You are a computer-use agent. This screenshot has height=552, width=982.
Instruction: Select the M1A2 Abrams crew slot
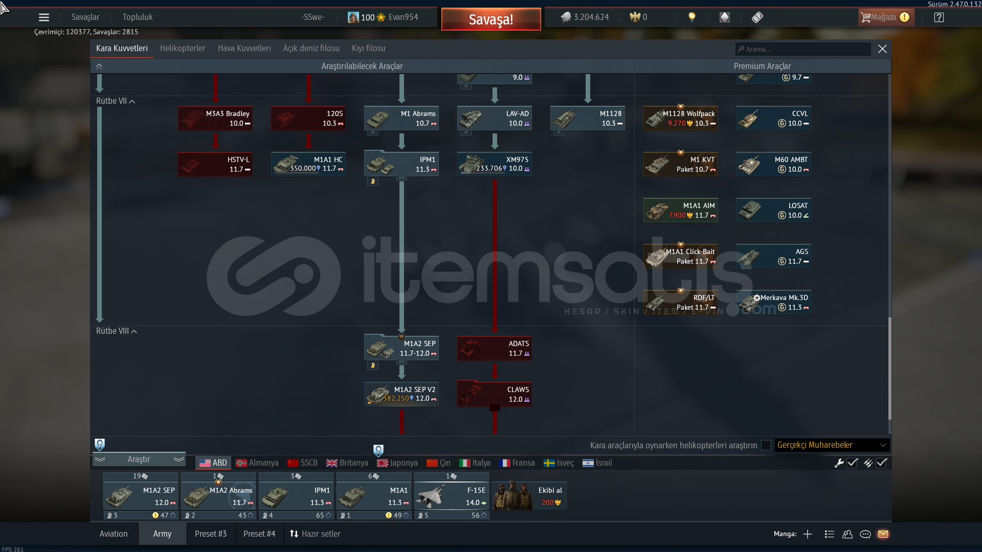tap(218, 496)
